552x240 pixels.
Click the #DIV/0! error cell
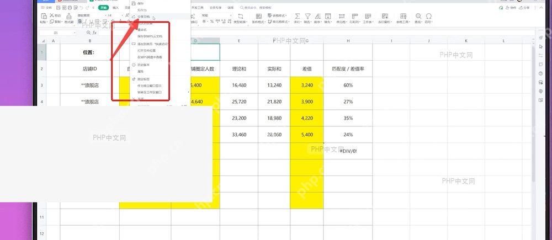[348, 151]
